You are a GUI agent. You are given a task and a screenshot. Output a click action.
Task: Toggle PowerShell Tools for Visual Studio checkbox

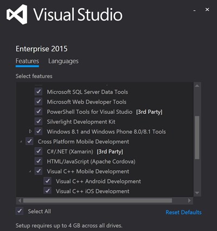[x=39, y=112]
